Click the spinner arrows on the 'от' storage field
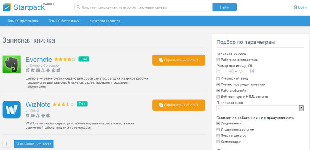 (231, 71)
